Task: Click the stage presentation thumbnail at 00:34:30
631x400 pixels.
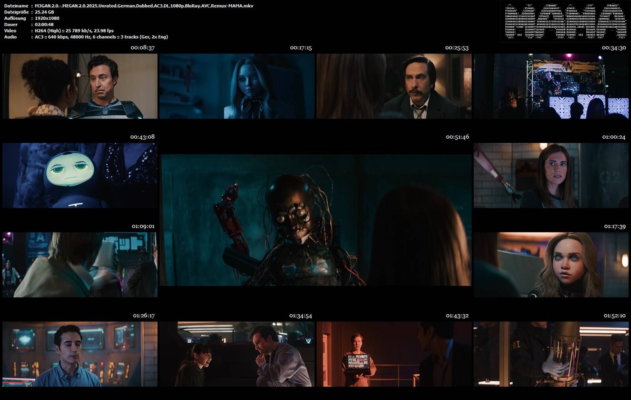Action: (551, 86)
